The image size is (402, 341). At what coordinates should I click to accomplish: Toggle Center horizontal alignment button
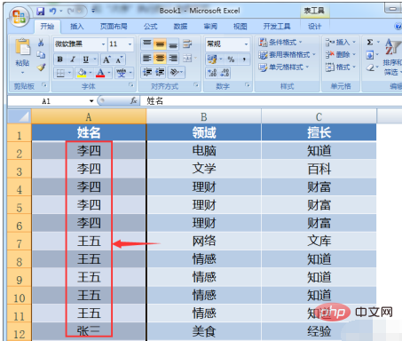(x=160, y=58)
